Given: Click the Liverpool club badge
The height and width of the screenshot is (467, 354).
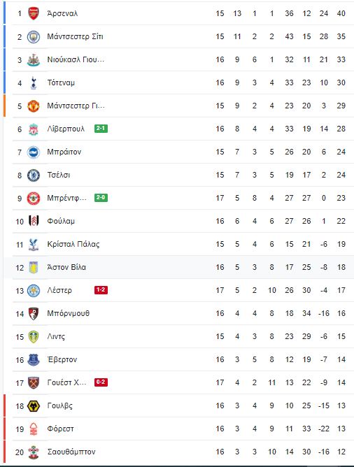Looking at the screenshot, I should click(34, 129).
